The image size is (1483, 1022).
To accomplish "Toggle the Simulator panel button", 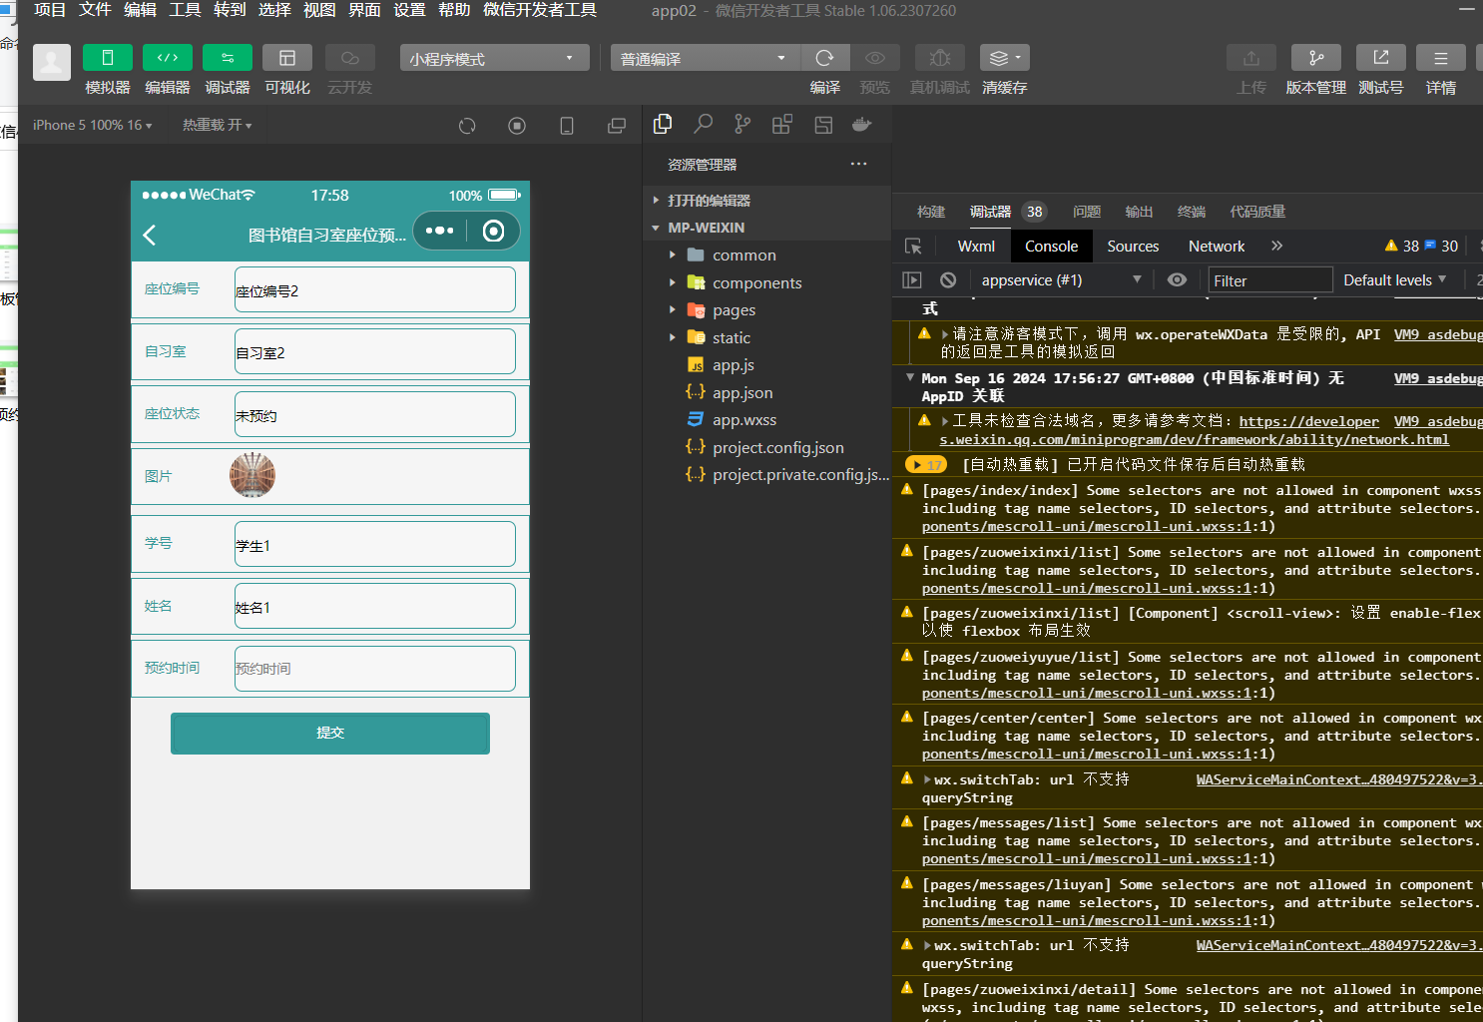I will pyautogui.click(x=108, y=58).
